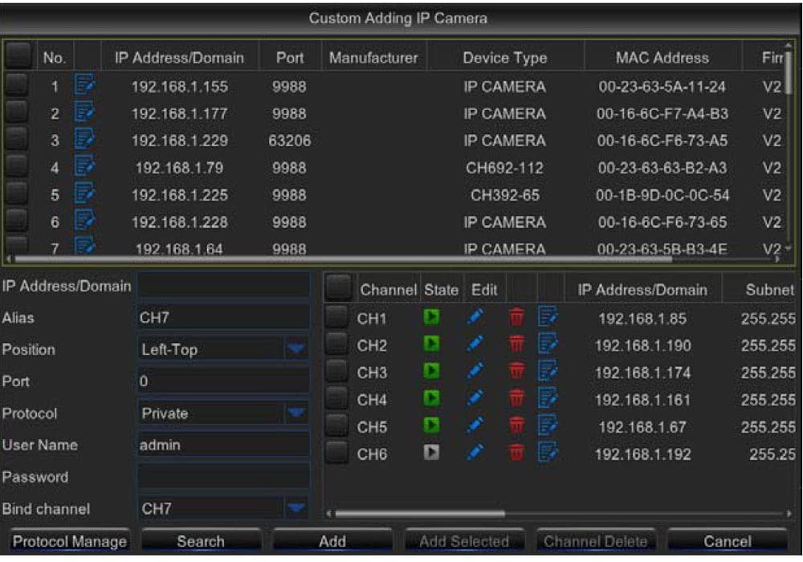Select device type CH692-112

pos(504,168)
